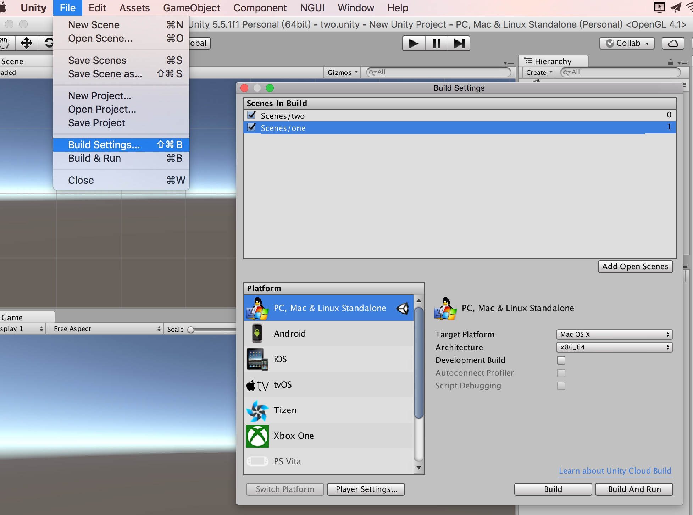Switch to the Hierarchy tab
693x515 pixels.
[x=553, y=61]
